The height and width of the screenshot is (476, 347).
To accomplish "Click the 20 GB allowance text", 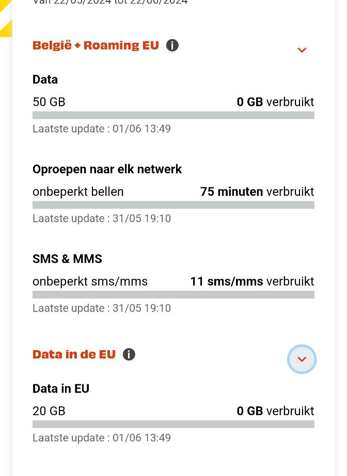I will pyautogui.click(x=49, y=411).
